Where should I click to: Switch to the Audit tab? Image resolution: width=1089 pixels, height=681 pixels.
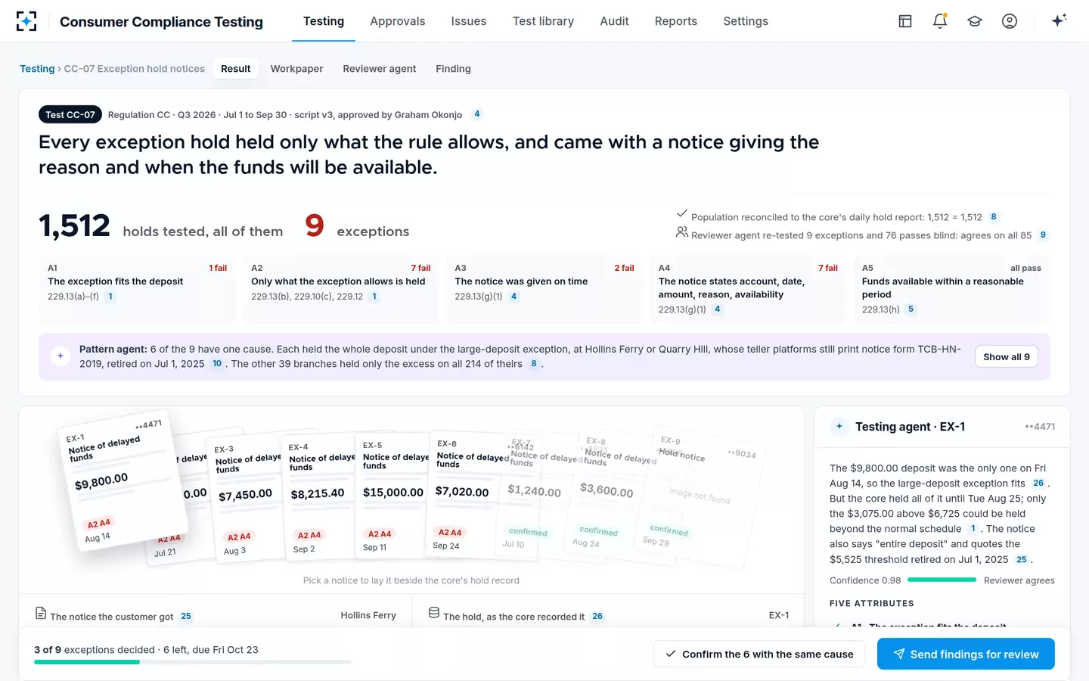(614, 21)
